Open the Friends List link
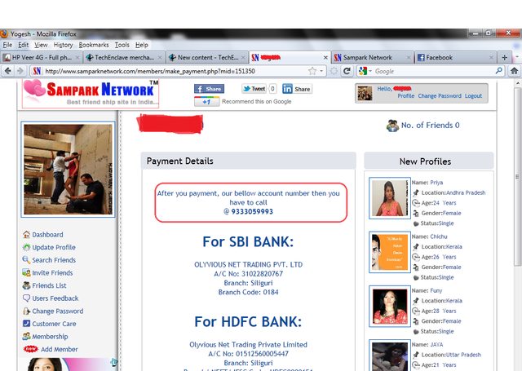Screen dimensions: 522x371 tap(49, 285)
